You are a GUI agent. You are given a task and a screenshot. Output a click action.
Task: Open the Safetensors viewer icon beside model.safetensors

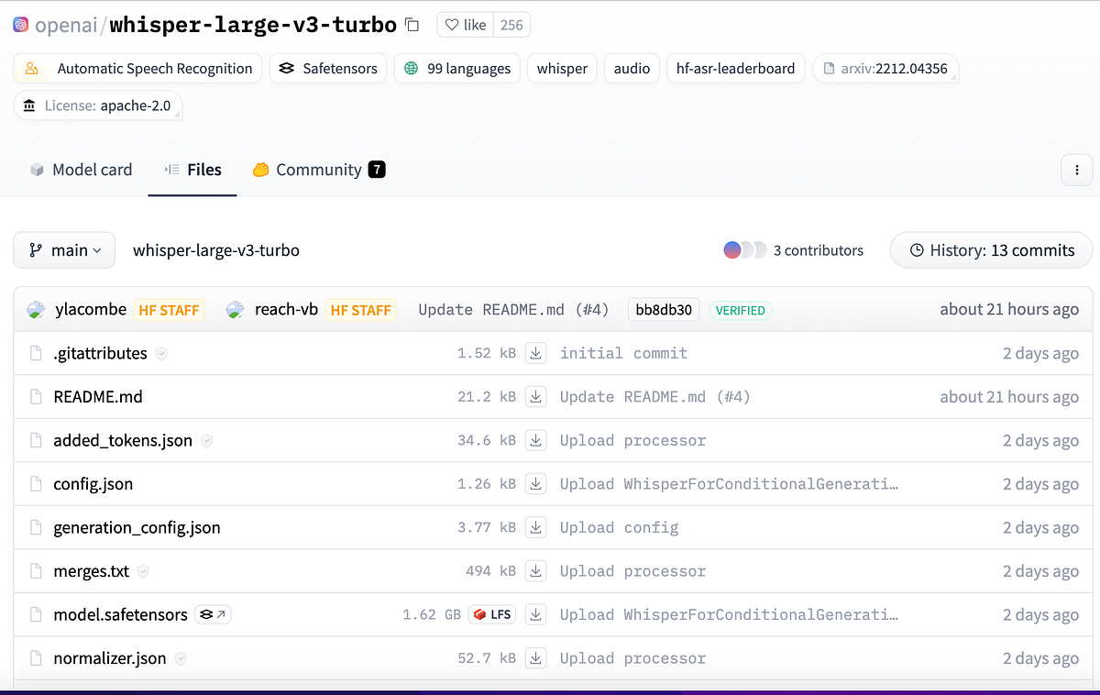click(213, 614)
